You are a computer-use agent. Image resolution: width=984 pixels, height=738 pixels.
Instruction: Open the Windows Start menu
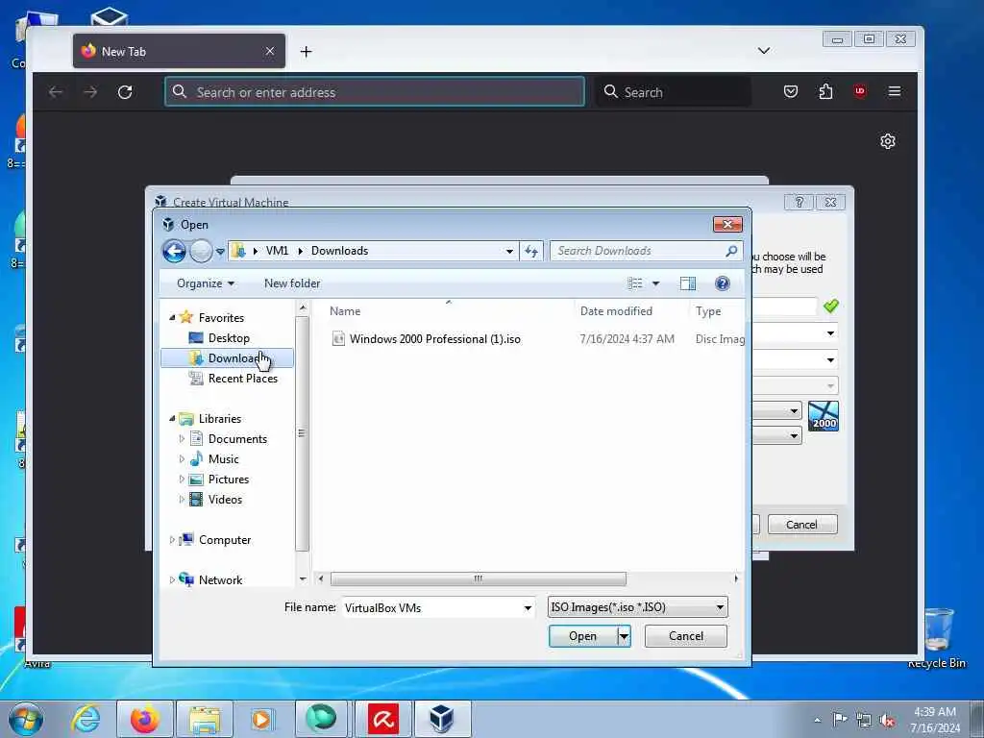pyautogui.click(x=26, y=719)
